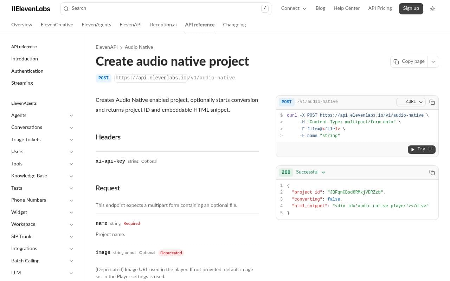Image resolution: width=450 pixels, height=281 pixels.
Task: Click the Sign up button
Action: point(411,9)
